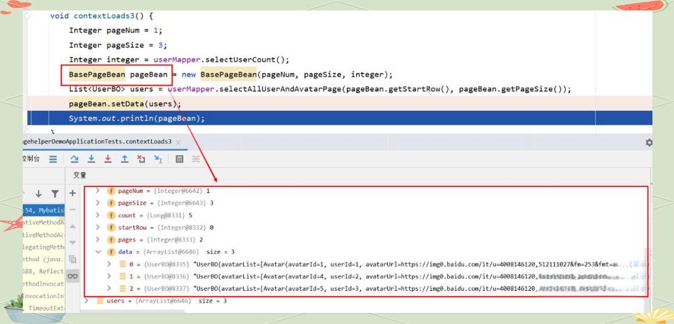
Task: Click the red Force Step Into icon
Action: click(x=108, y=159)
